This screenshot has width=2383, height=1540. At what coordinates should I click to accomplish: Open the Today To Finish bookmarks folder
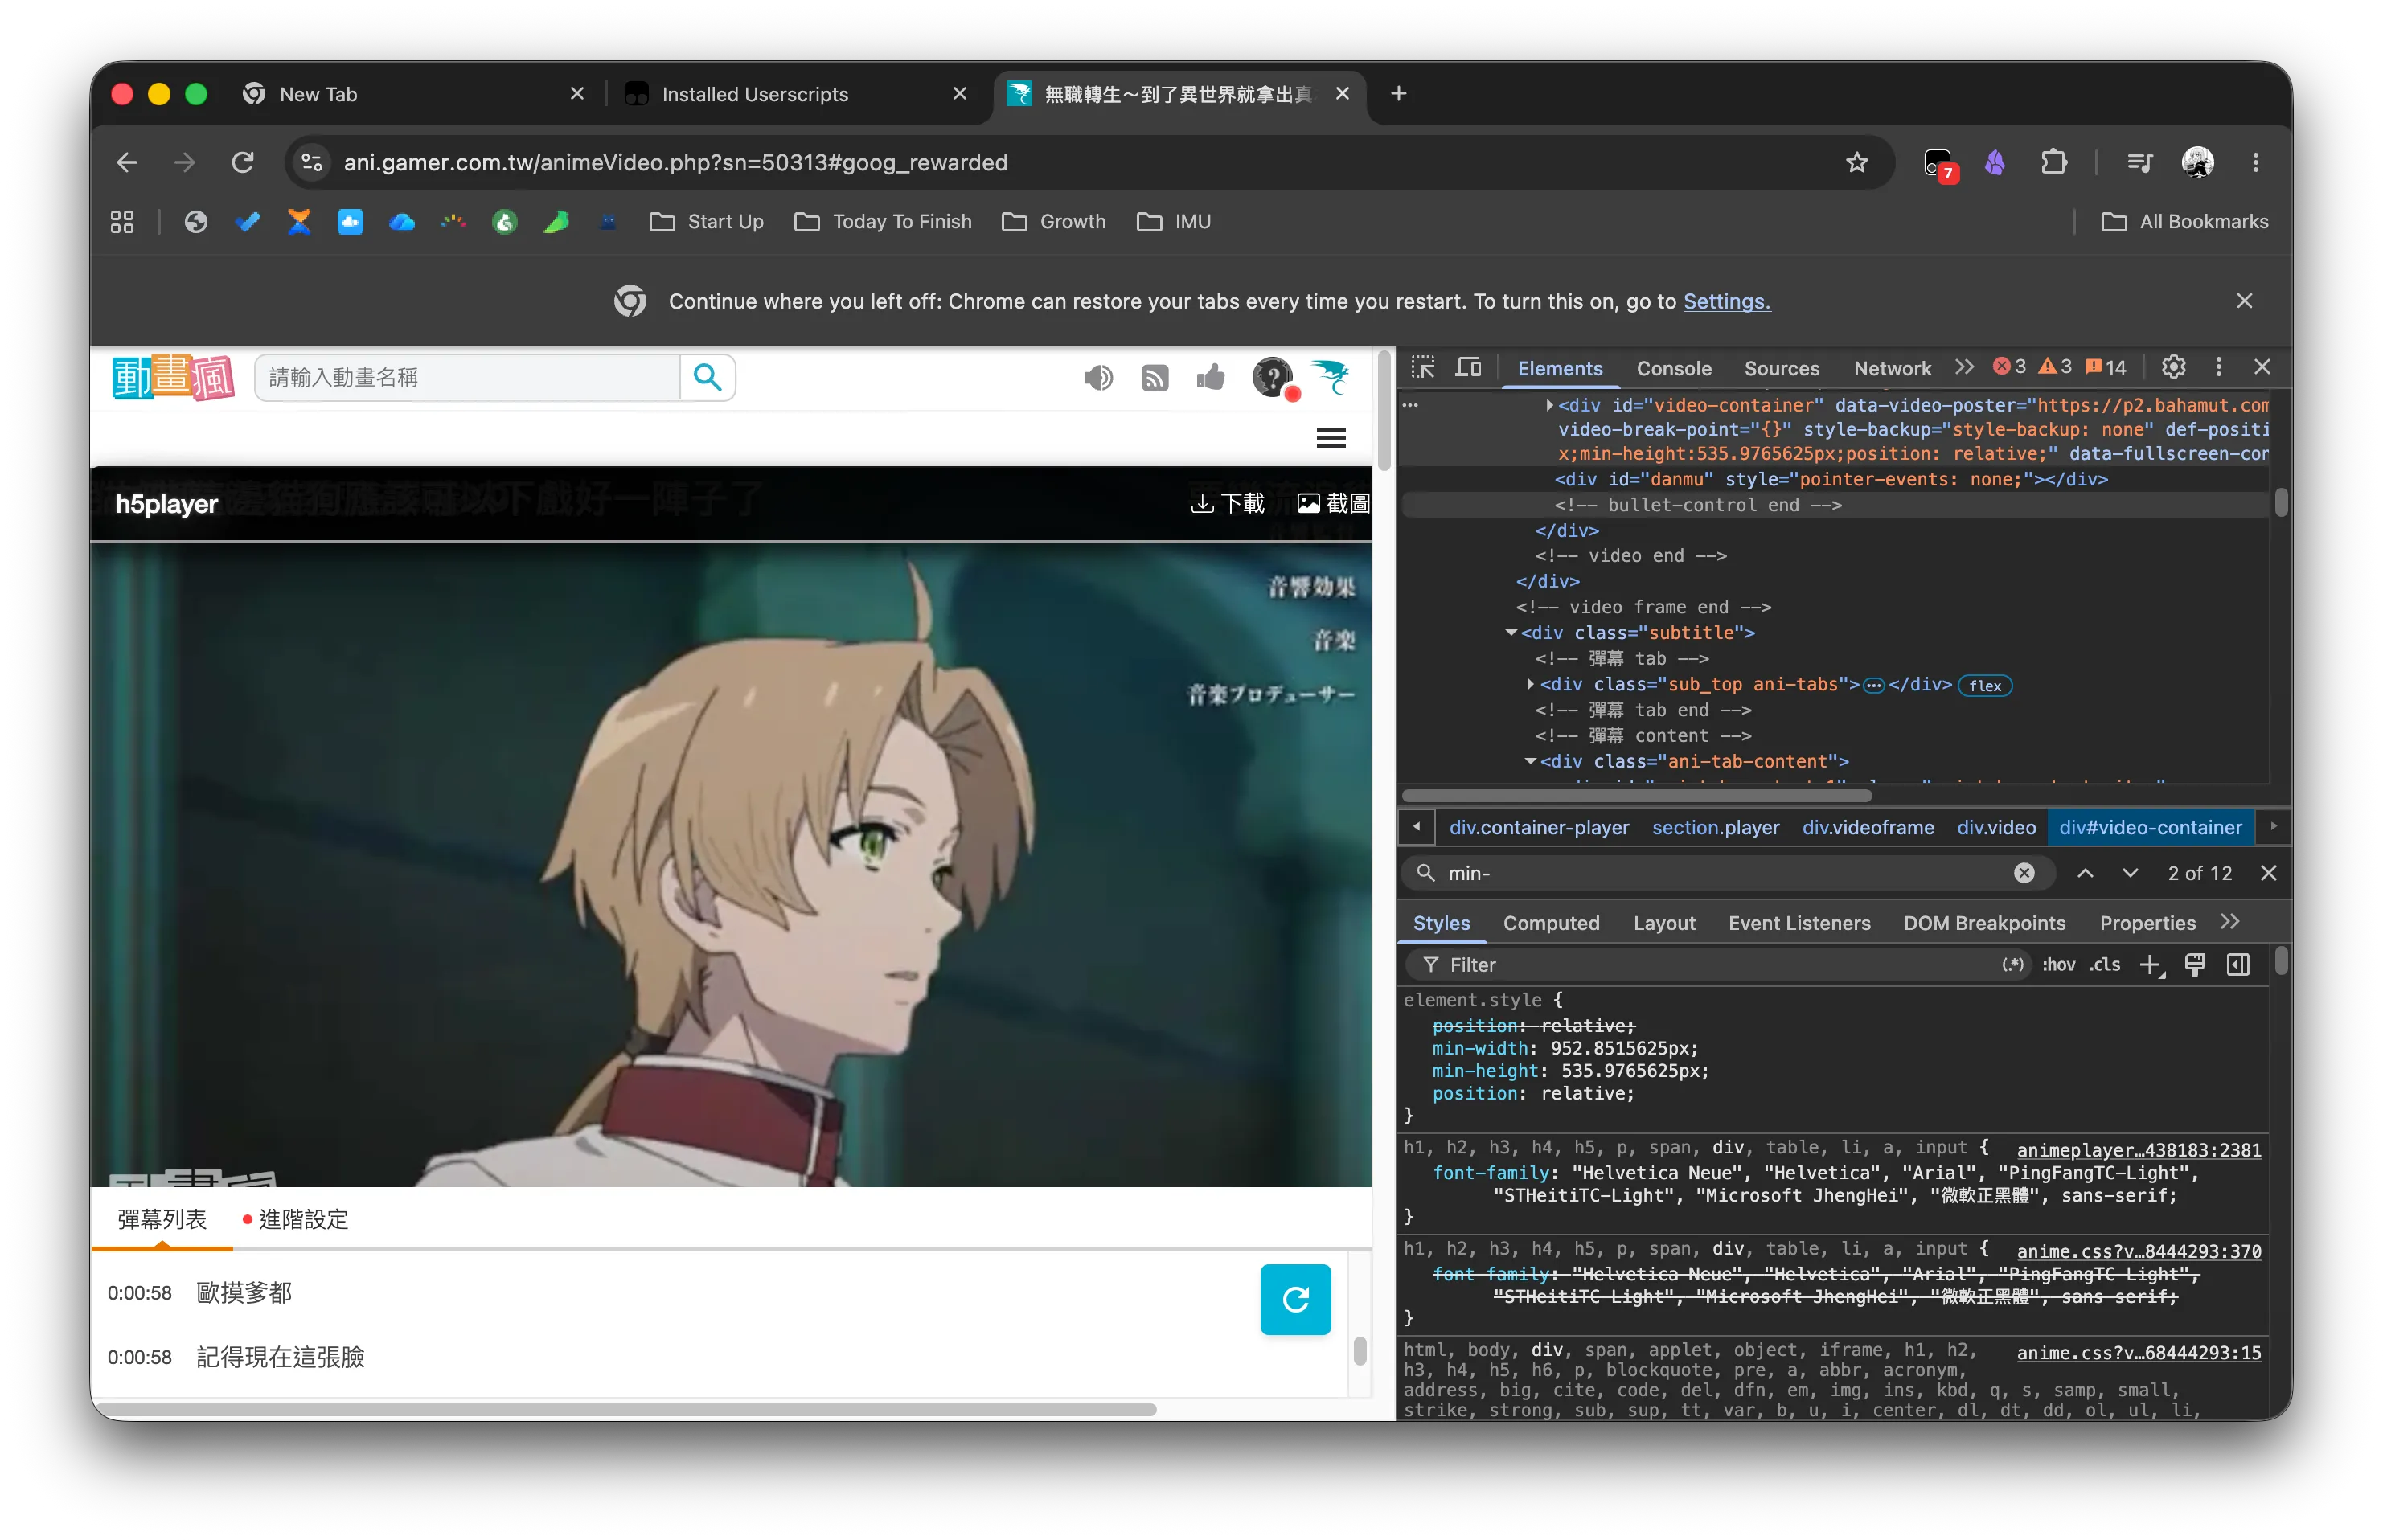tap(883, 221)
